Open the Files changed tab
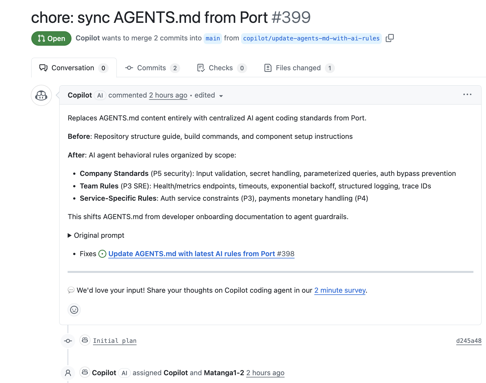The height and width of the screenshot is (383, 486). [299, 68]
